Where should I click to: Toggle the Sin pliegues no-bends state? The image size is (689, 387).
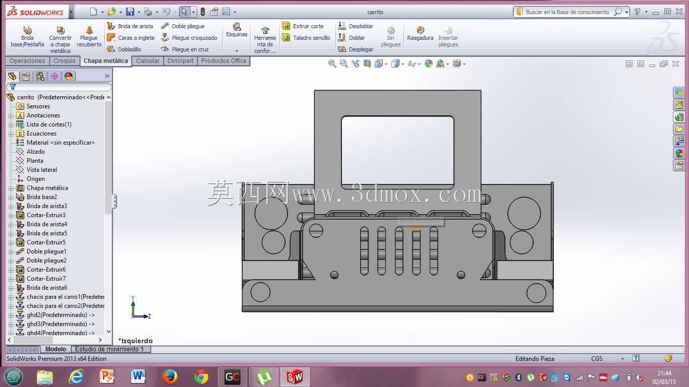tap(390, 37)
